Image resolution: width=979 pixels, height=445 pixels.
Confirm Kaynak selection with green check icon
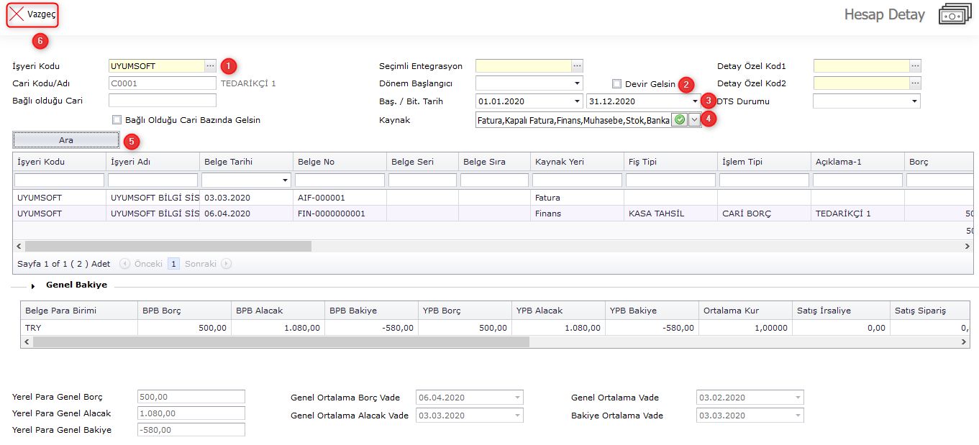pyautogui.click(x=680, y=120)
